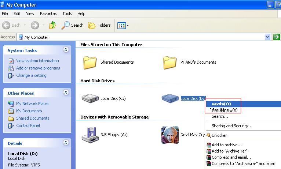The height and width of the screenshot is (169, 281).
Task: Click the Shared Documents sidebar folder icon
Action: click(11, 118)
